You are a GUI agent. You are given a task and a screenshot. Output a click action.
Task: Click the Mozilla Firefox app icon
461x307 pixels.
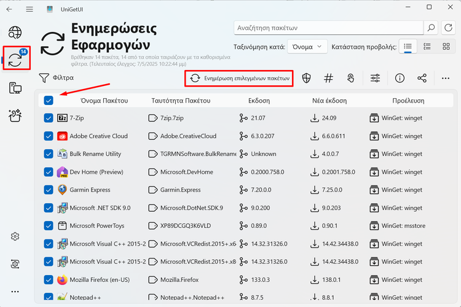(62, 280)
